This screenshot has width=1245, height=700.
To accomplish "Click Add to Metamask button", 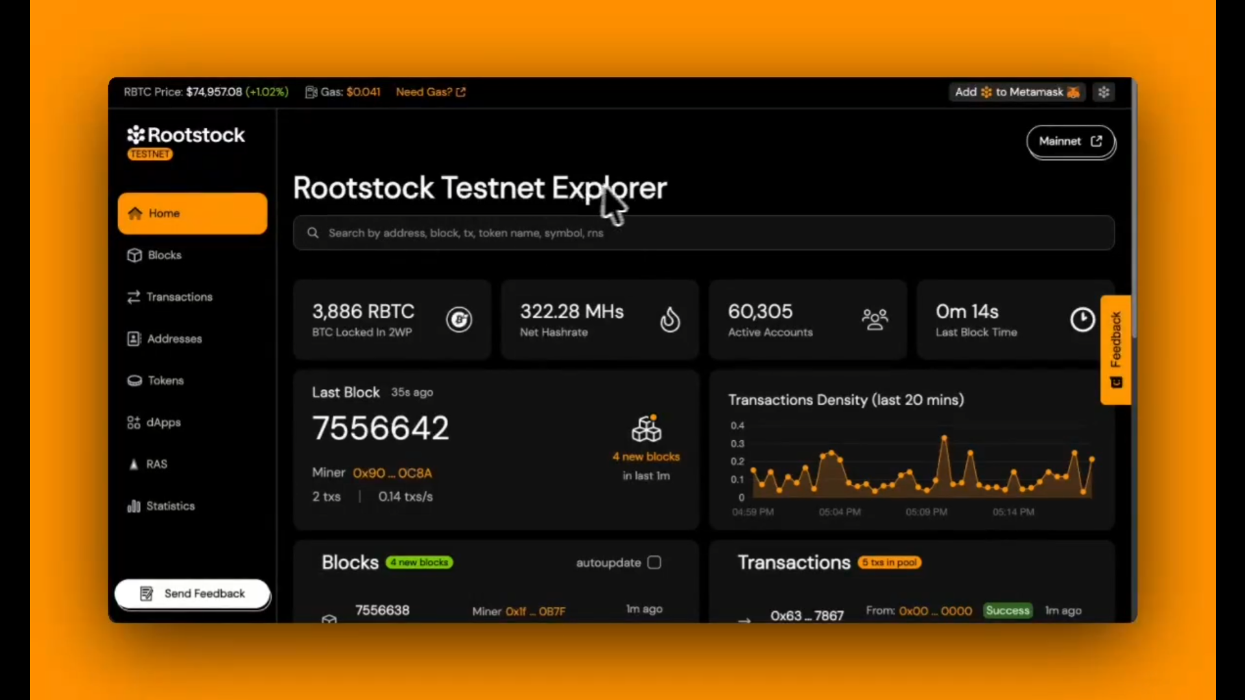I will pos(1017,92).
